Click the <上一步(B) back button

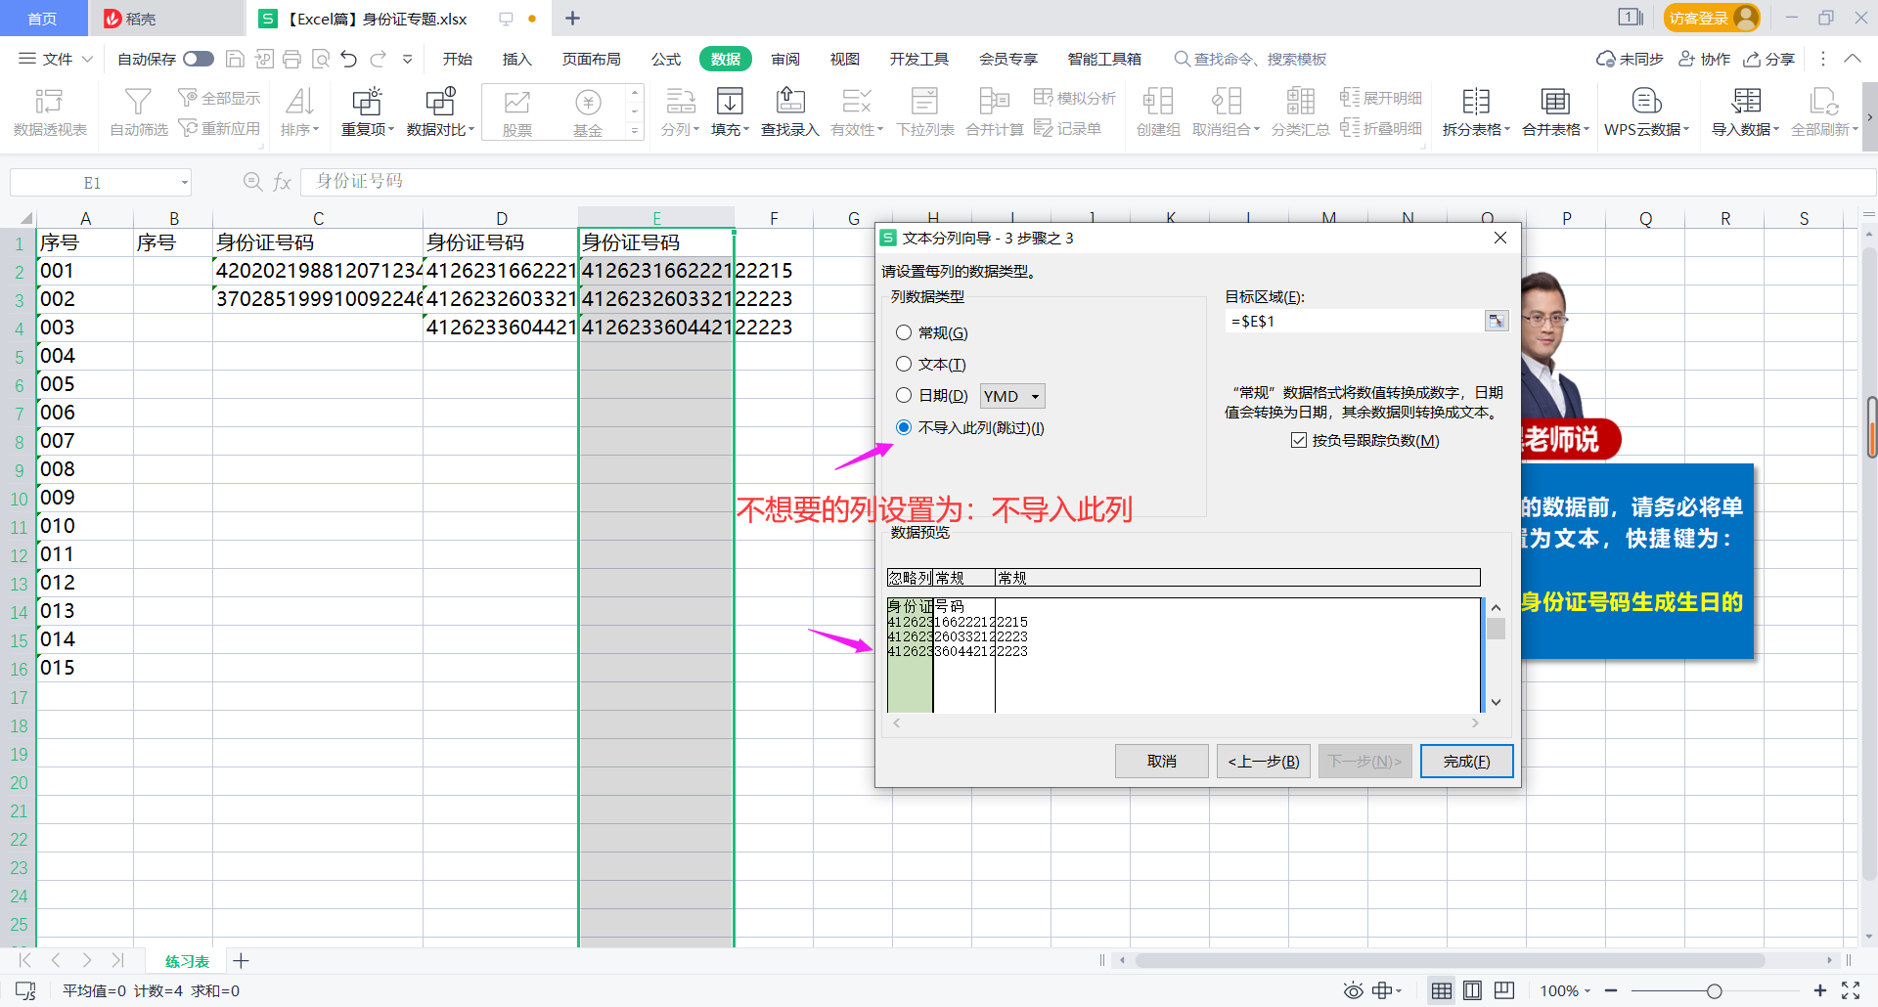(x=1264, y=761)
